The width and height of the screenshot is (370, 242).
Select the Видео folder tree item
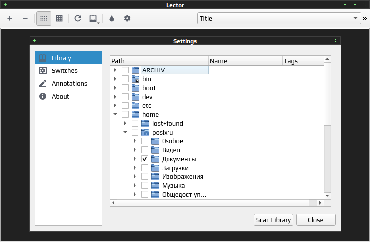click(x=171, y=150)
